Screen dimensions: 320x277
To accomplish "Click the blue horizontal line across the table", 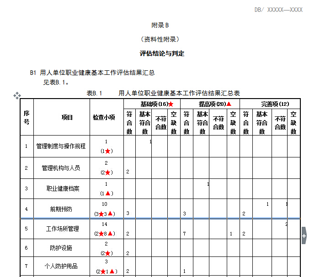I will pyautogui.click(x=160, y=219).
